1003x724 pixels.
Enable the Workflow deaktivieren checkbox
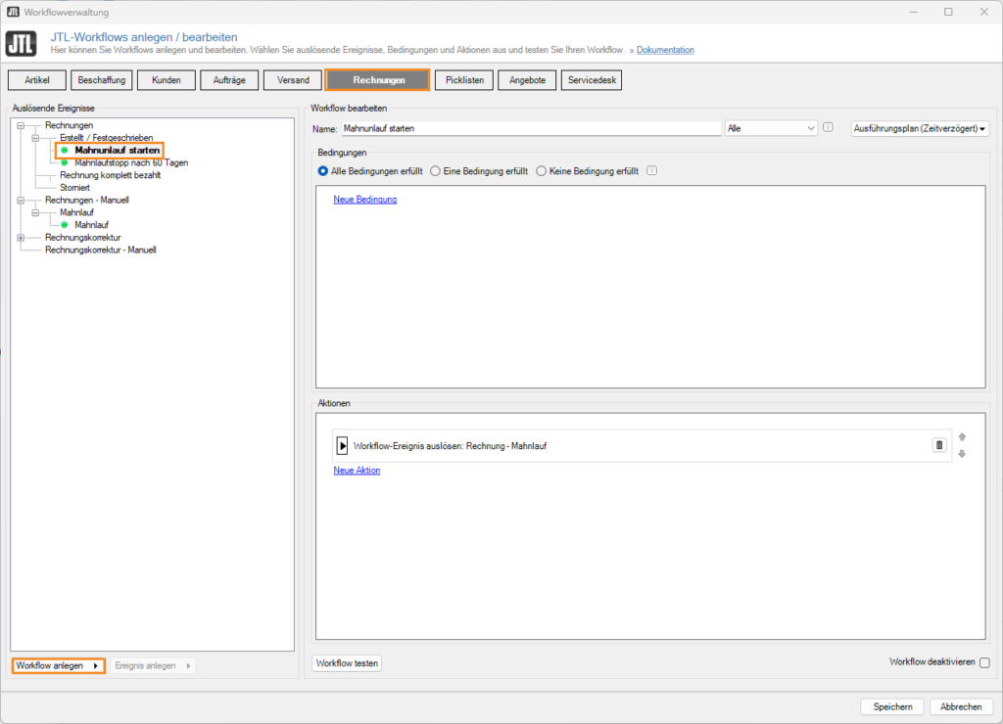pos(982,662)
